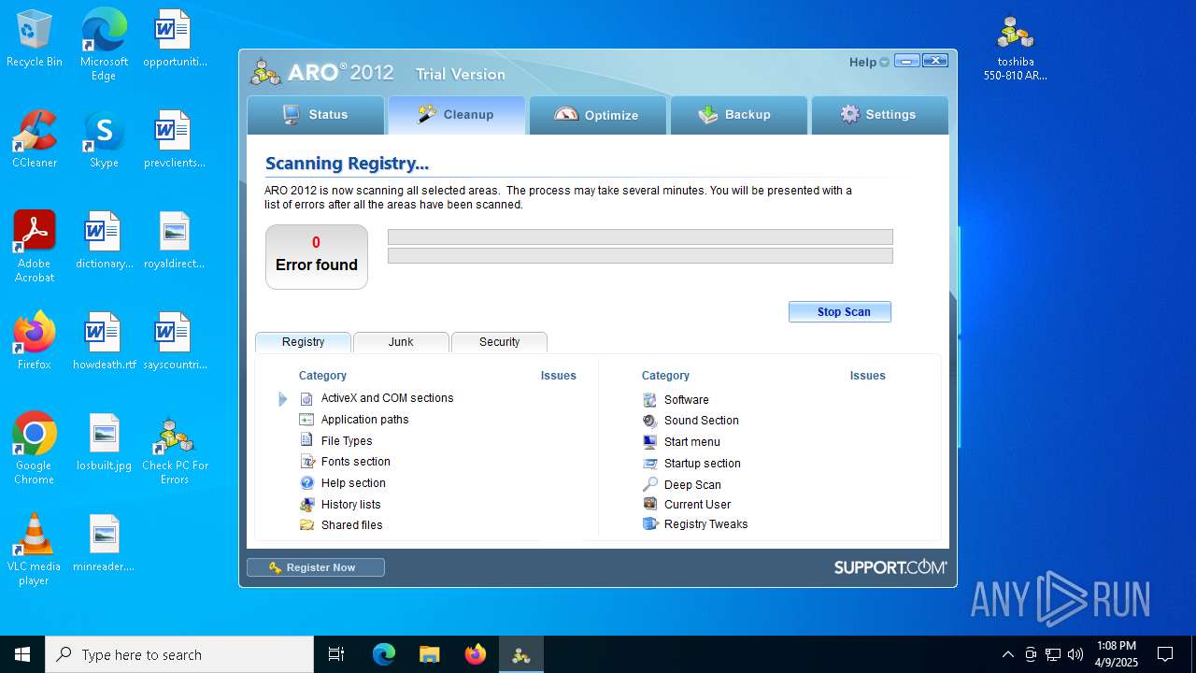Click the Software category icon
This screenshot has width=1196, height=673.
pos(650,399)
